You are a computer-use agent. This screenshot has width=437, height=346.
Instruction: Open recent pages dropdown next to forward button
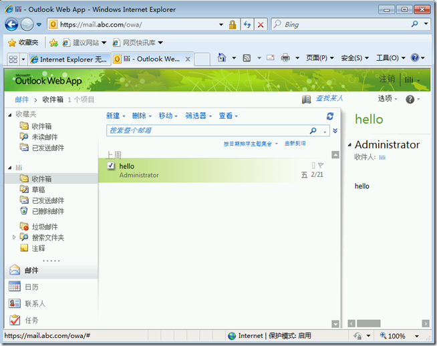(x=39, y=25)
